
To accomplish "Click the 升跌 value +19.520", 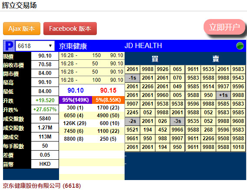I will [x=45, y=100].
